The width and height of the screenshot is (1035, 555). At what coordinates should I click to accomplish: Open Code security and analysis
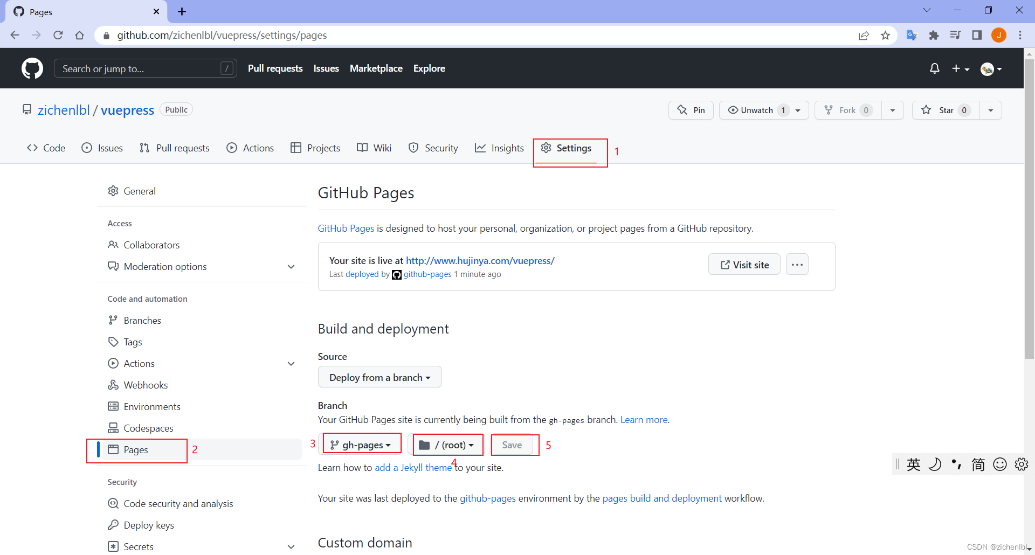[199, 503]
